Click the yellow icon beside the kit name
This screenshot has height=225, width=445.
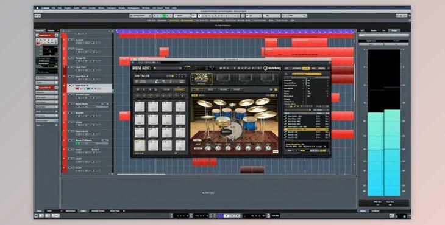coord(173,76)
